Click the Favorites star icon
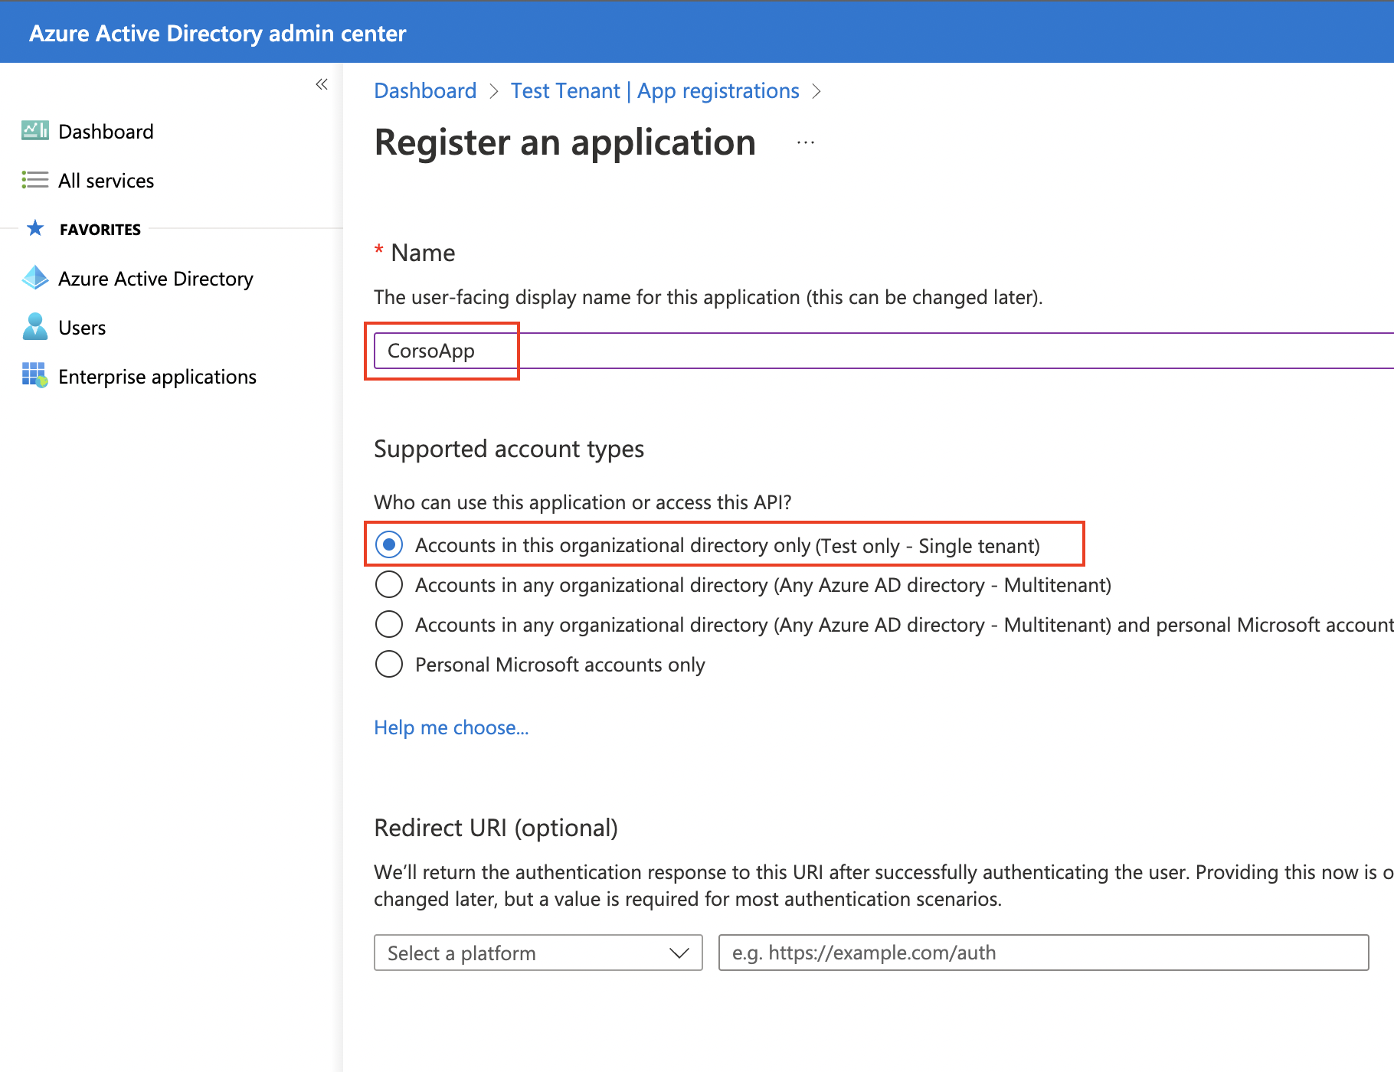Screen dimensions: 1394x1072 coord(35,228)
